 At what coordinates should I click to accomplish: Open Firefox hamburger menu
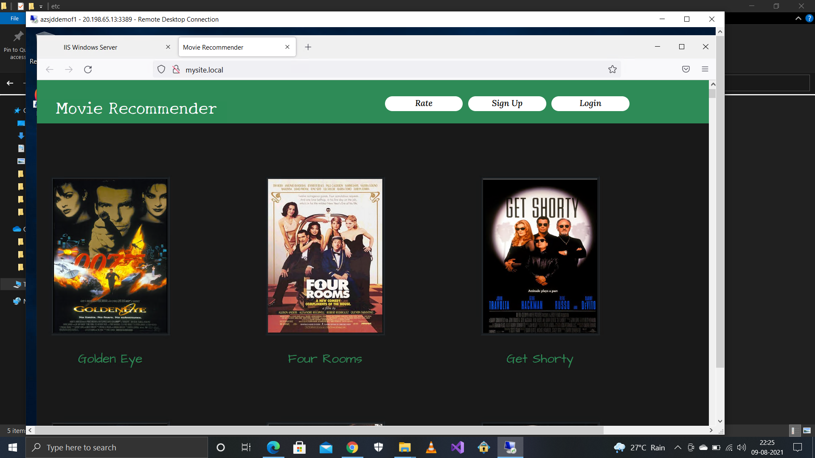tap(705, 69)
